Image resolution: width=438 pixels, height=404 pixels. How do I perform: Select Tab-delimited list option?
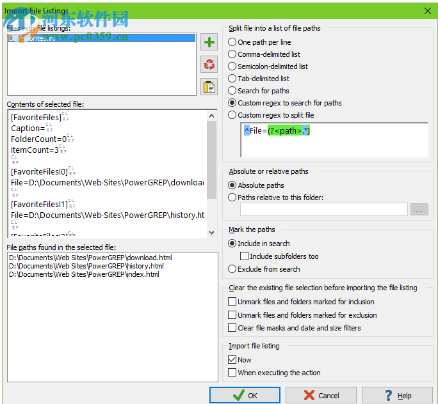(x=259, y=79)
